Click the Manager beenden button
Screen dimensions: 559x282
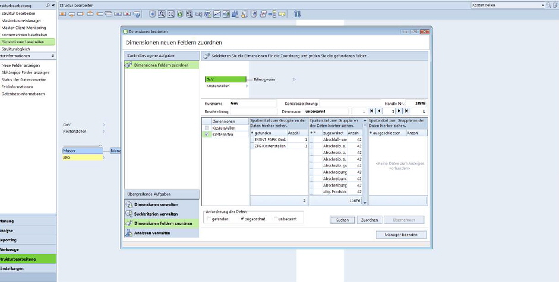(x=402, y=235)
